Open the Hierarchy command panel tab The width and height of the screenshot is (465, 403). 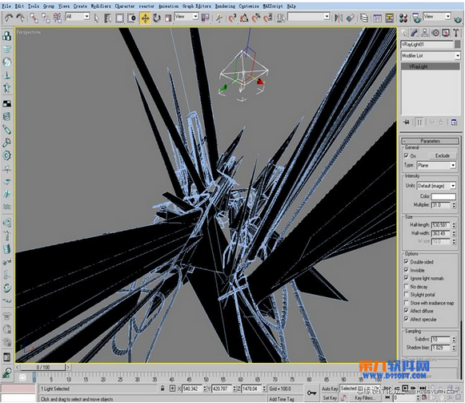point(425,33)
